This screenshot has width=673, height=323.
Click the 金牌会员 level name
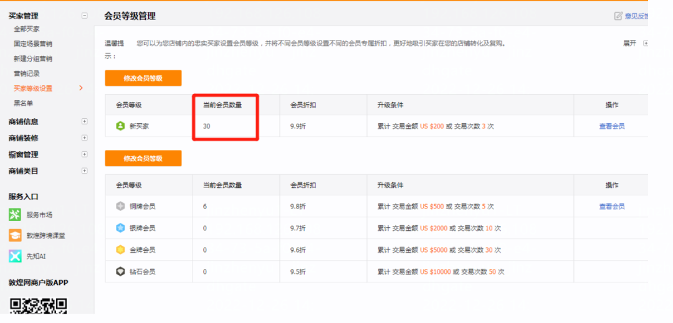tap(142, 250)
